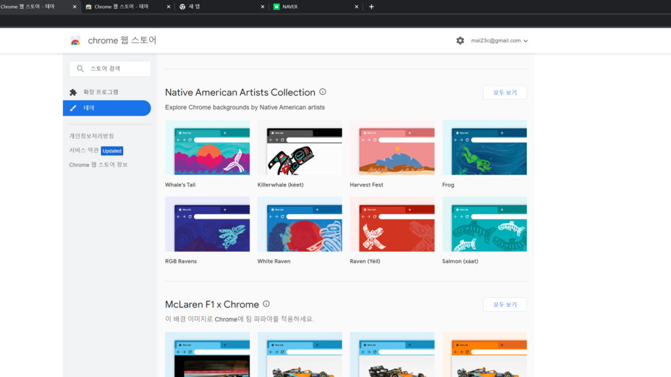This screenshot has width=671, height=377.
Task: Click the McLaren F1 x Chrome heading
Action: coord(212,304)
